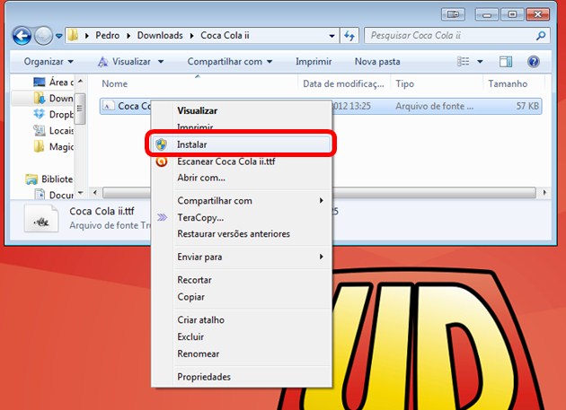
Task: Choose Recortar in context menu
Action: click(x=194, y=280)
